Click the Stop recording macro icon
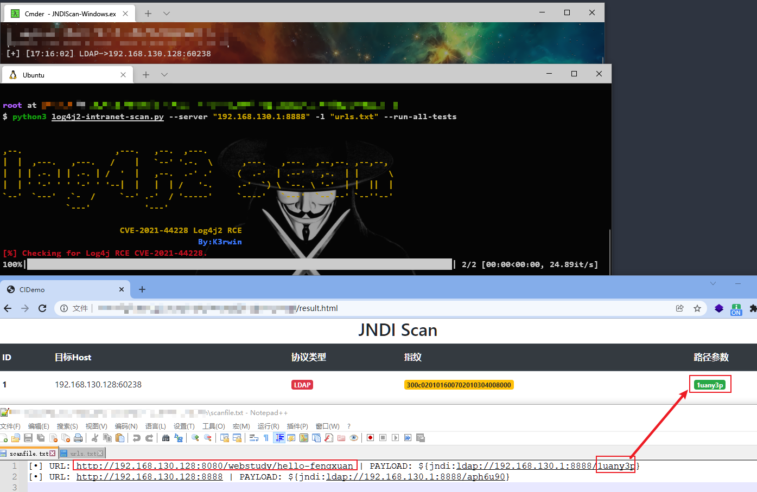Viewport: 757px width, 492px height. (383, 438)
